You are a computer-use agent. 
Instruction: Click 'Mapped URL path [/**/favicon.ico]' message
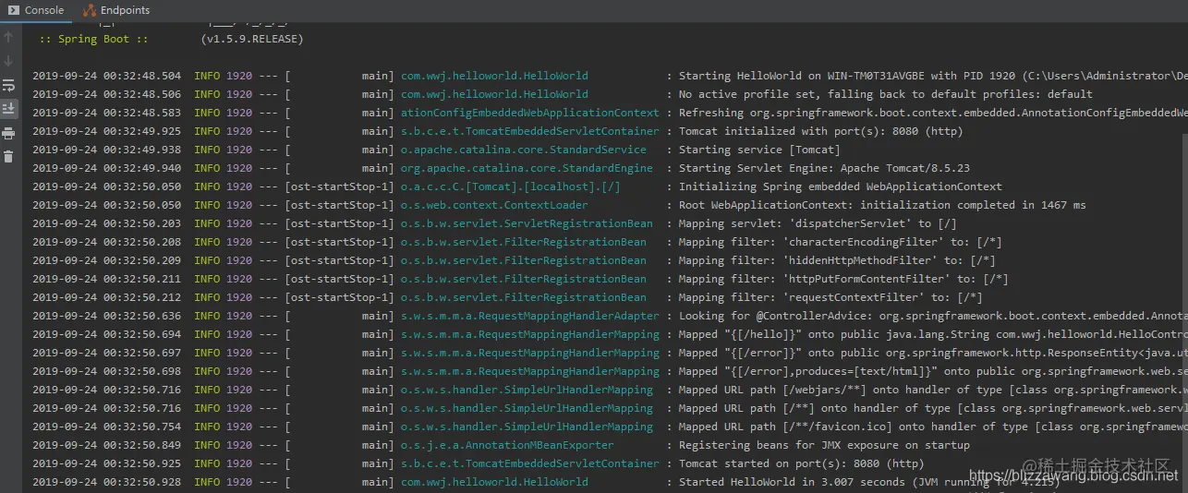[x=933, y=427]
